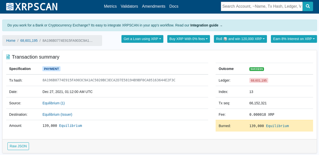
Task: Click the Fee value 0.000018 XRP
Action: tap(262, 115)
